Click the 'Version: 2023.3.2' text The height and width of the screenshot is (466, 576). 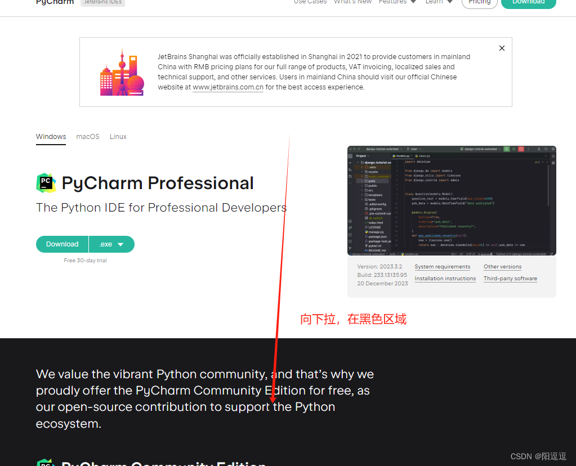click(379, 267)
